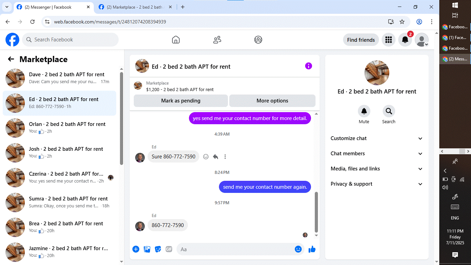This screenshot has width=471, height=265.
Task: Open Josh's conversation
Action: [x=60, y=153]
